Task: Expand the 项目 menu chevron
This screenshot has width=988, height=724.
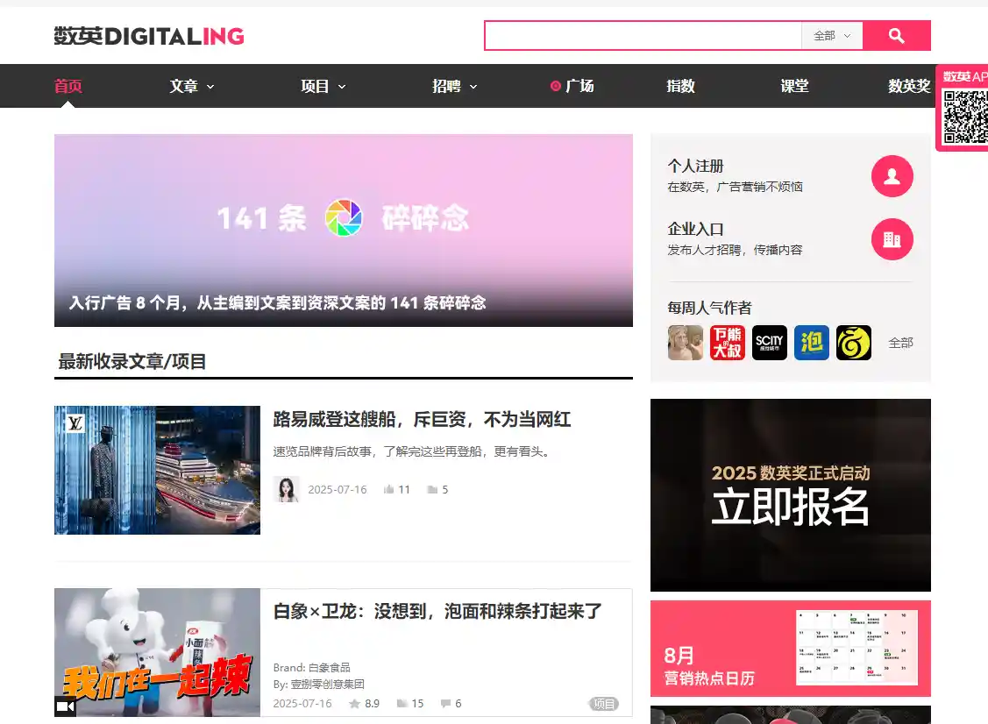Action: 342,87
